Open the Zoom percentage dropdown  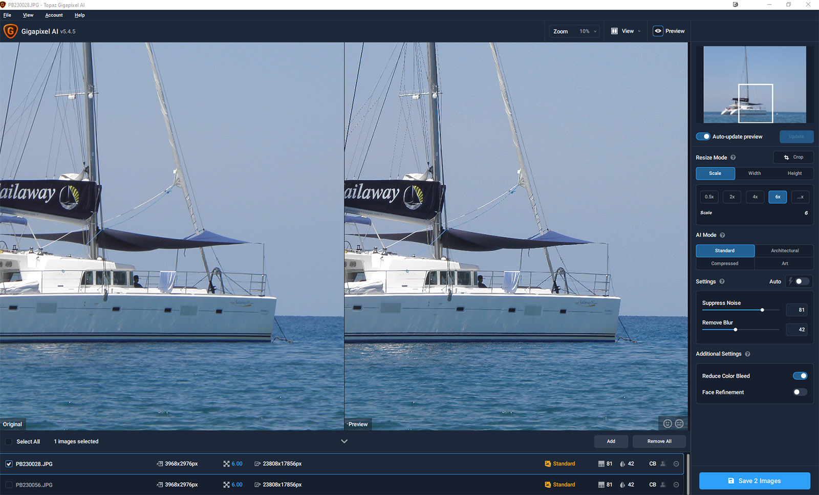[x=588, y=31]
